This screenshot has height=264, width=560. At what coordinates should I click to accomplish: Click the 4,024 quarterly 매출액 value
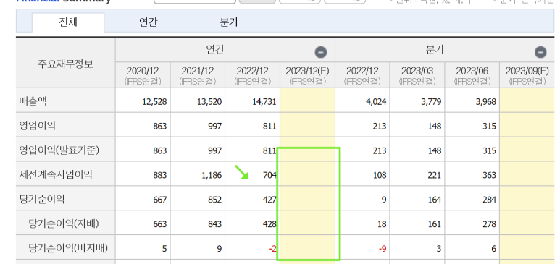pyautogui.click(x=377, y=102)
